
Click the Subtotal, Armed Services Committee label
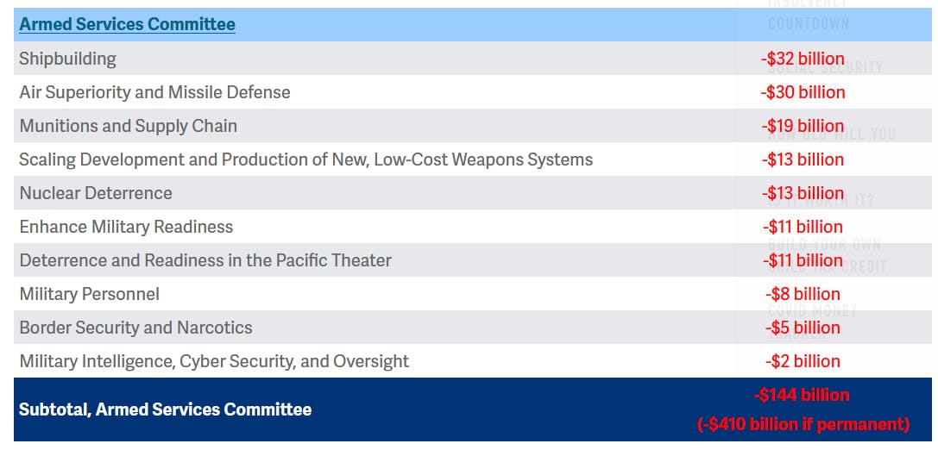(x=165, y=409)
